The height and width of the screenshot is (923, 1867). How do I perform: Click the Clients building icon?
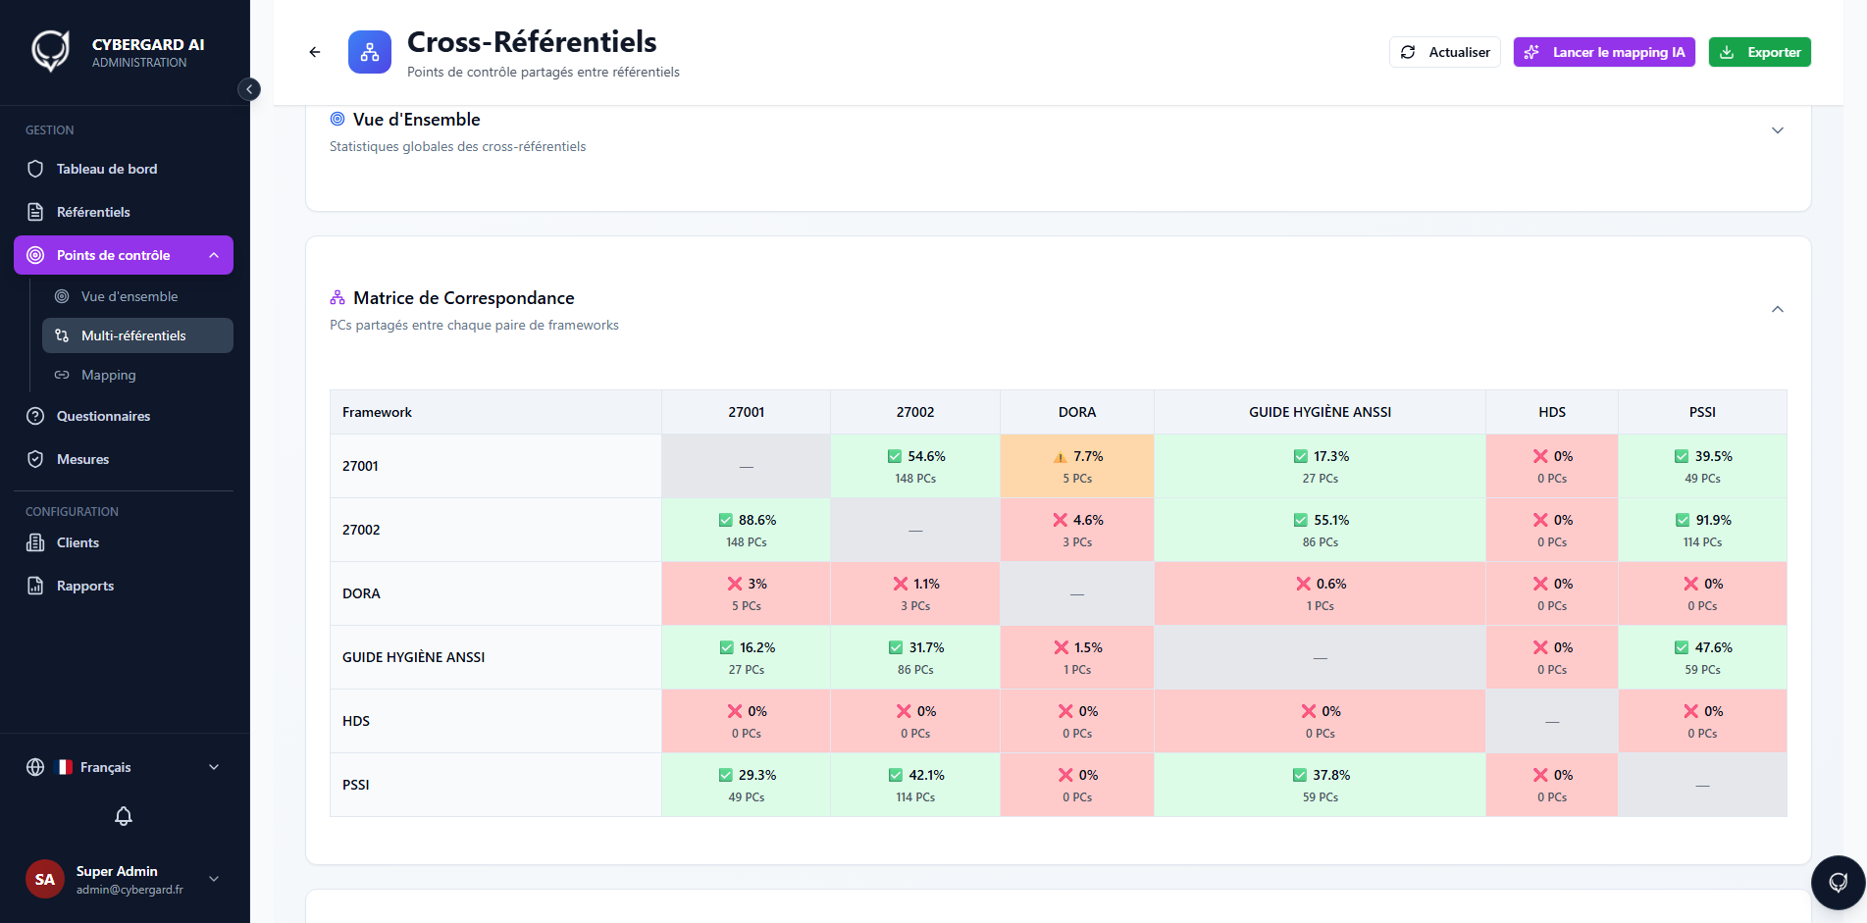coord(35,542)
